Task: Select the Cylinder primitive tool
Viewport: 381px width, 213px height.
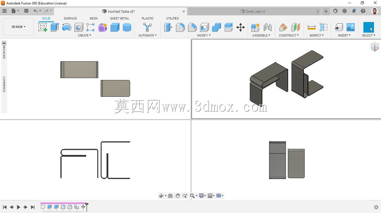Action: 127,27
